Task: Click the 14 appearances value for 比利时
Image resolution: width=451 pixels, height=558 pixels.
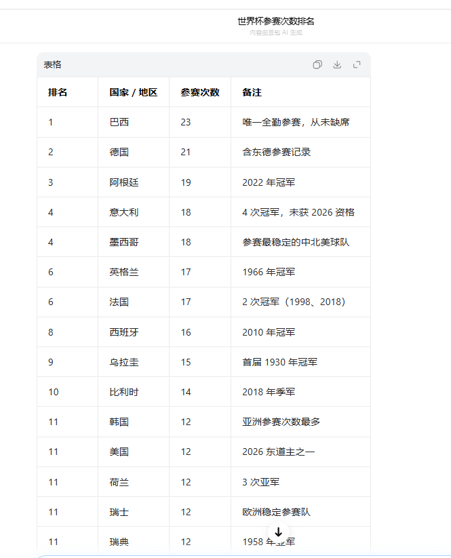Action: 186,392
